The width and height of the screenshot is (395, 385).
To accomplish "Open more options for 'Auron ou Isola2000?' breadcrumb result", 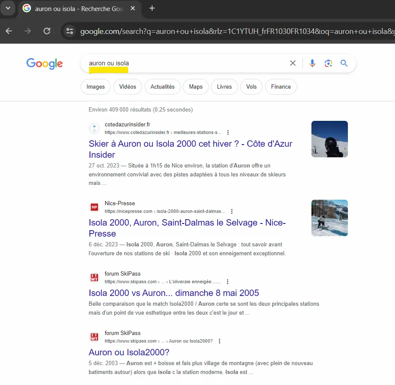I will tap(219, 341).
